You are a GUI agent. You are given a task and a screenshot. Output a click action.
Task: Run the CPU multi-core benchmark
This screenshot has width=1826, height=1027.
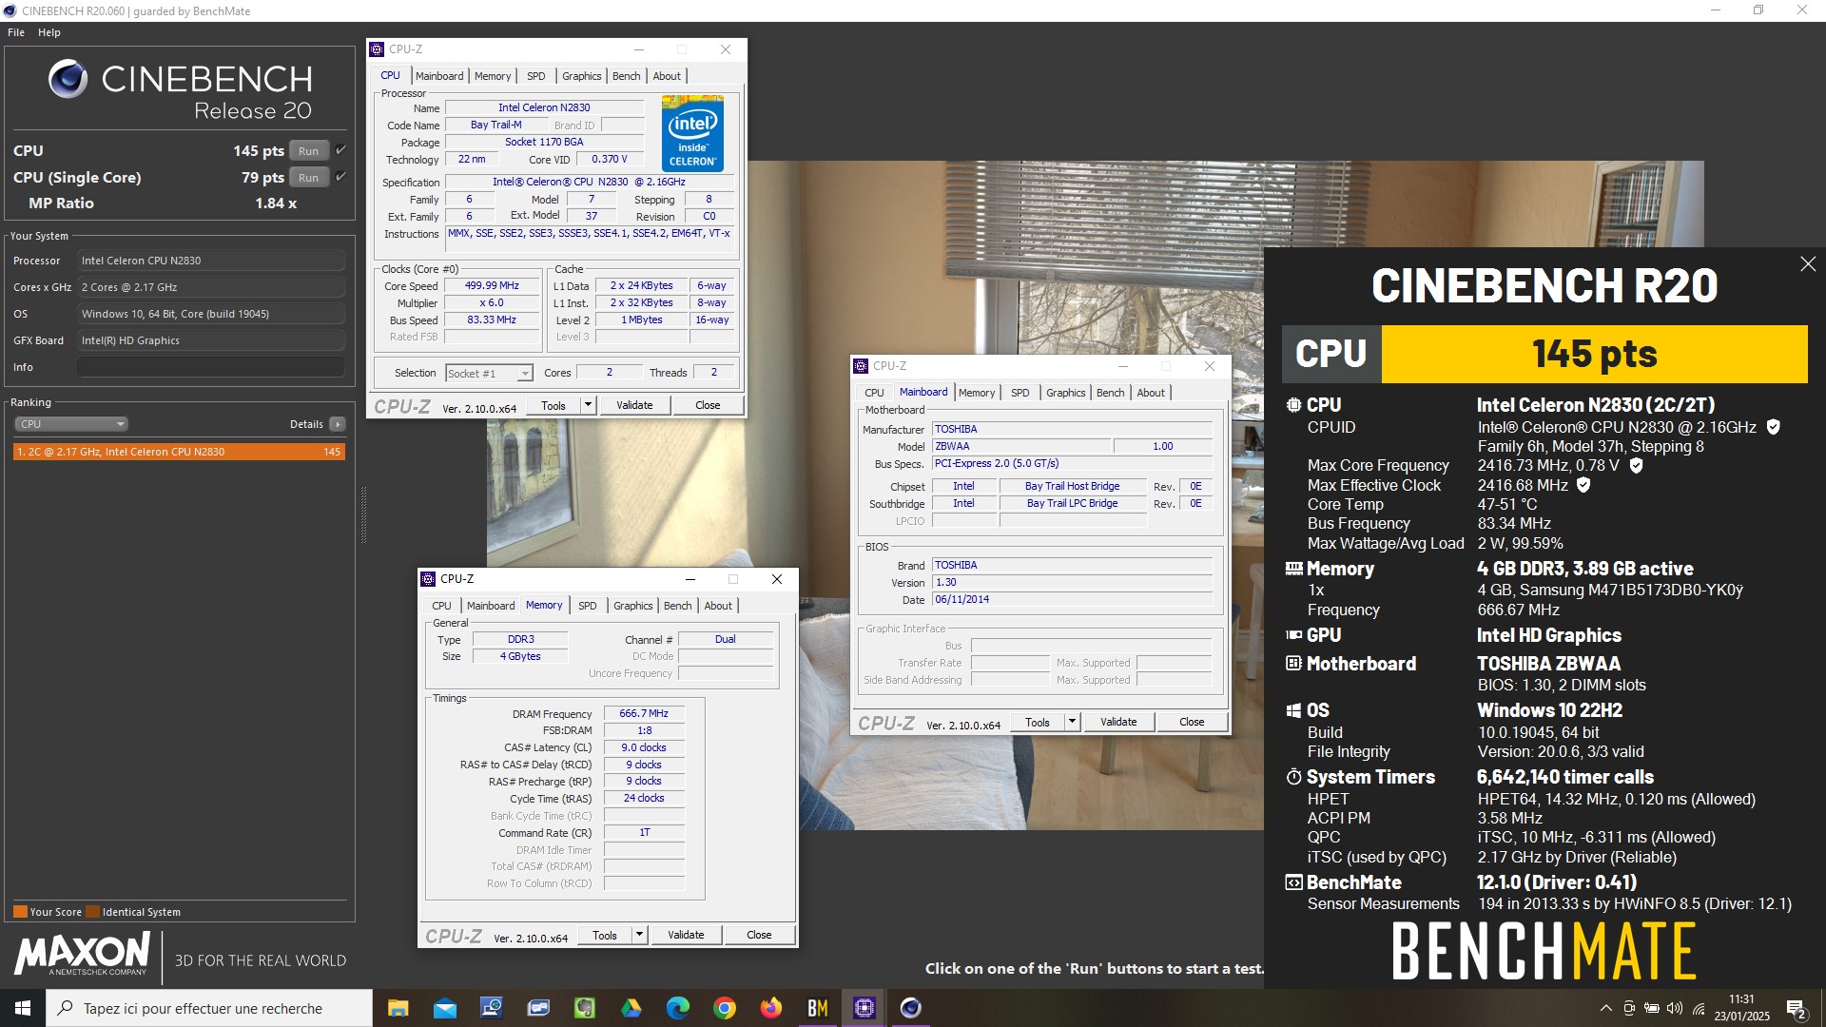coord(308,151)
